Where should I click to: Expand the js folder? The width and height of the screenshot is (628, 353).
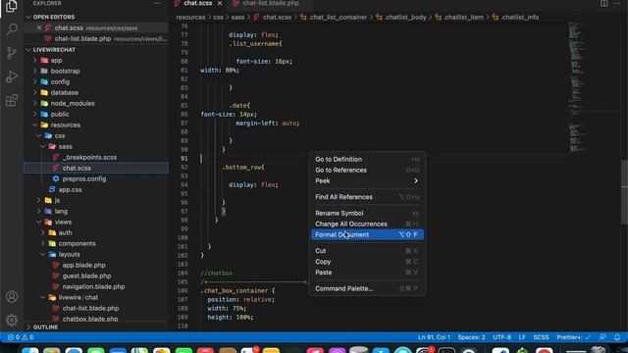tap(57, 200)
